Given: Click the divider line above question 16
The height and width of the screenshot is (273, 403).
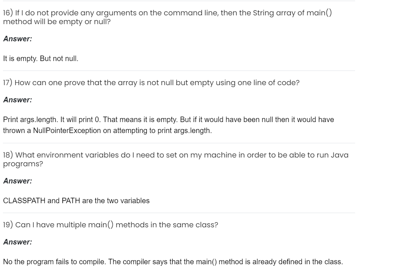Looking at the screenshot, I should 179,1.
